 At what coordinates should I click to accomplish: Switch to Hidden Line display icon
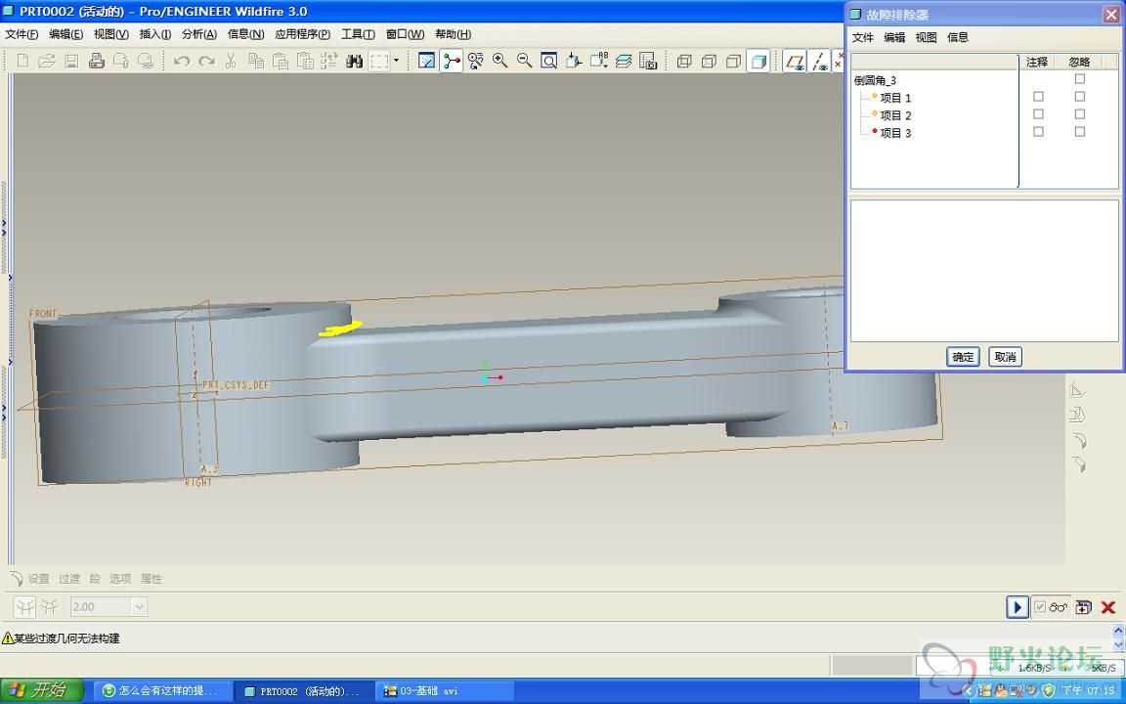click(709, 61)
